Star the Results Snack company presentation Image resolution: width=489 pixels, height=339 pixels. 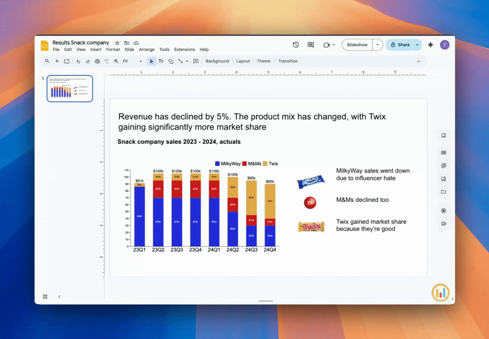(x=117, y=43)
